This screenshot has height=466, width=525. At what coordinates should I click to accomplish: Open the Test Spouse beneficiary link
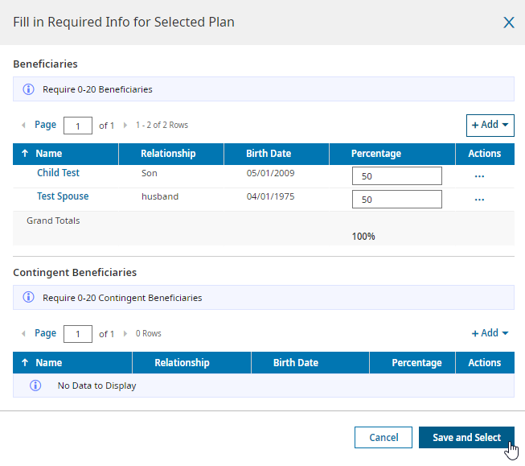point(63,196)
